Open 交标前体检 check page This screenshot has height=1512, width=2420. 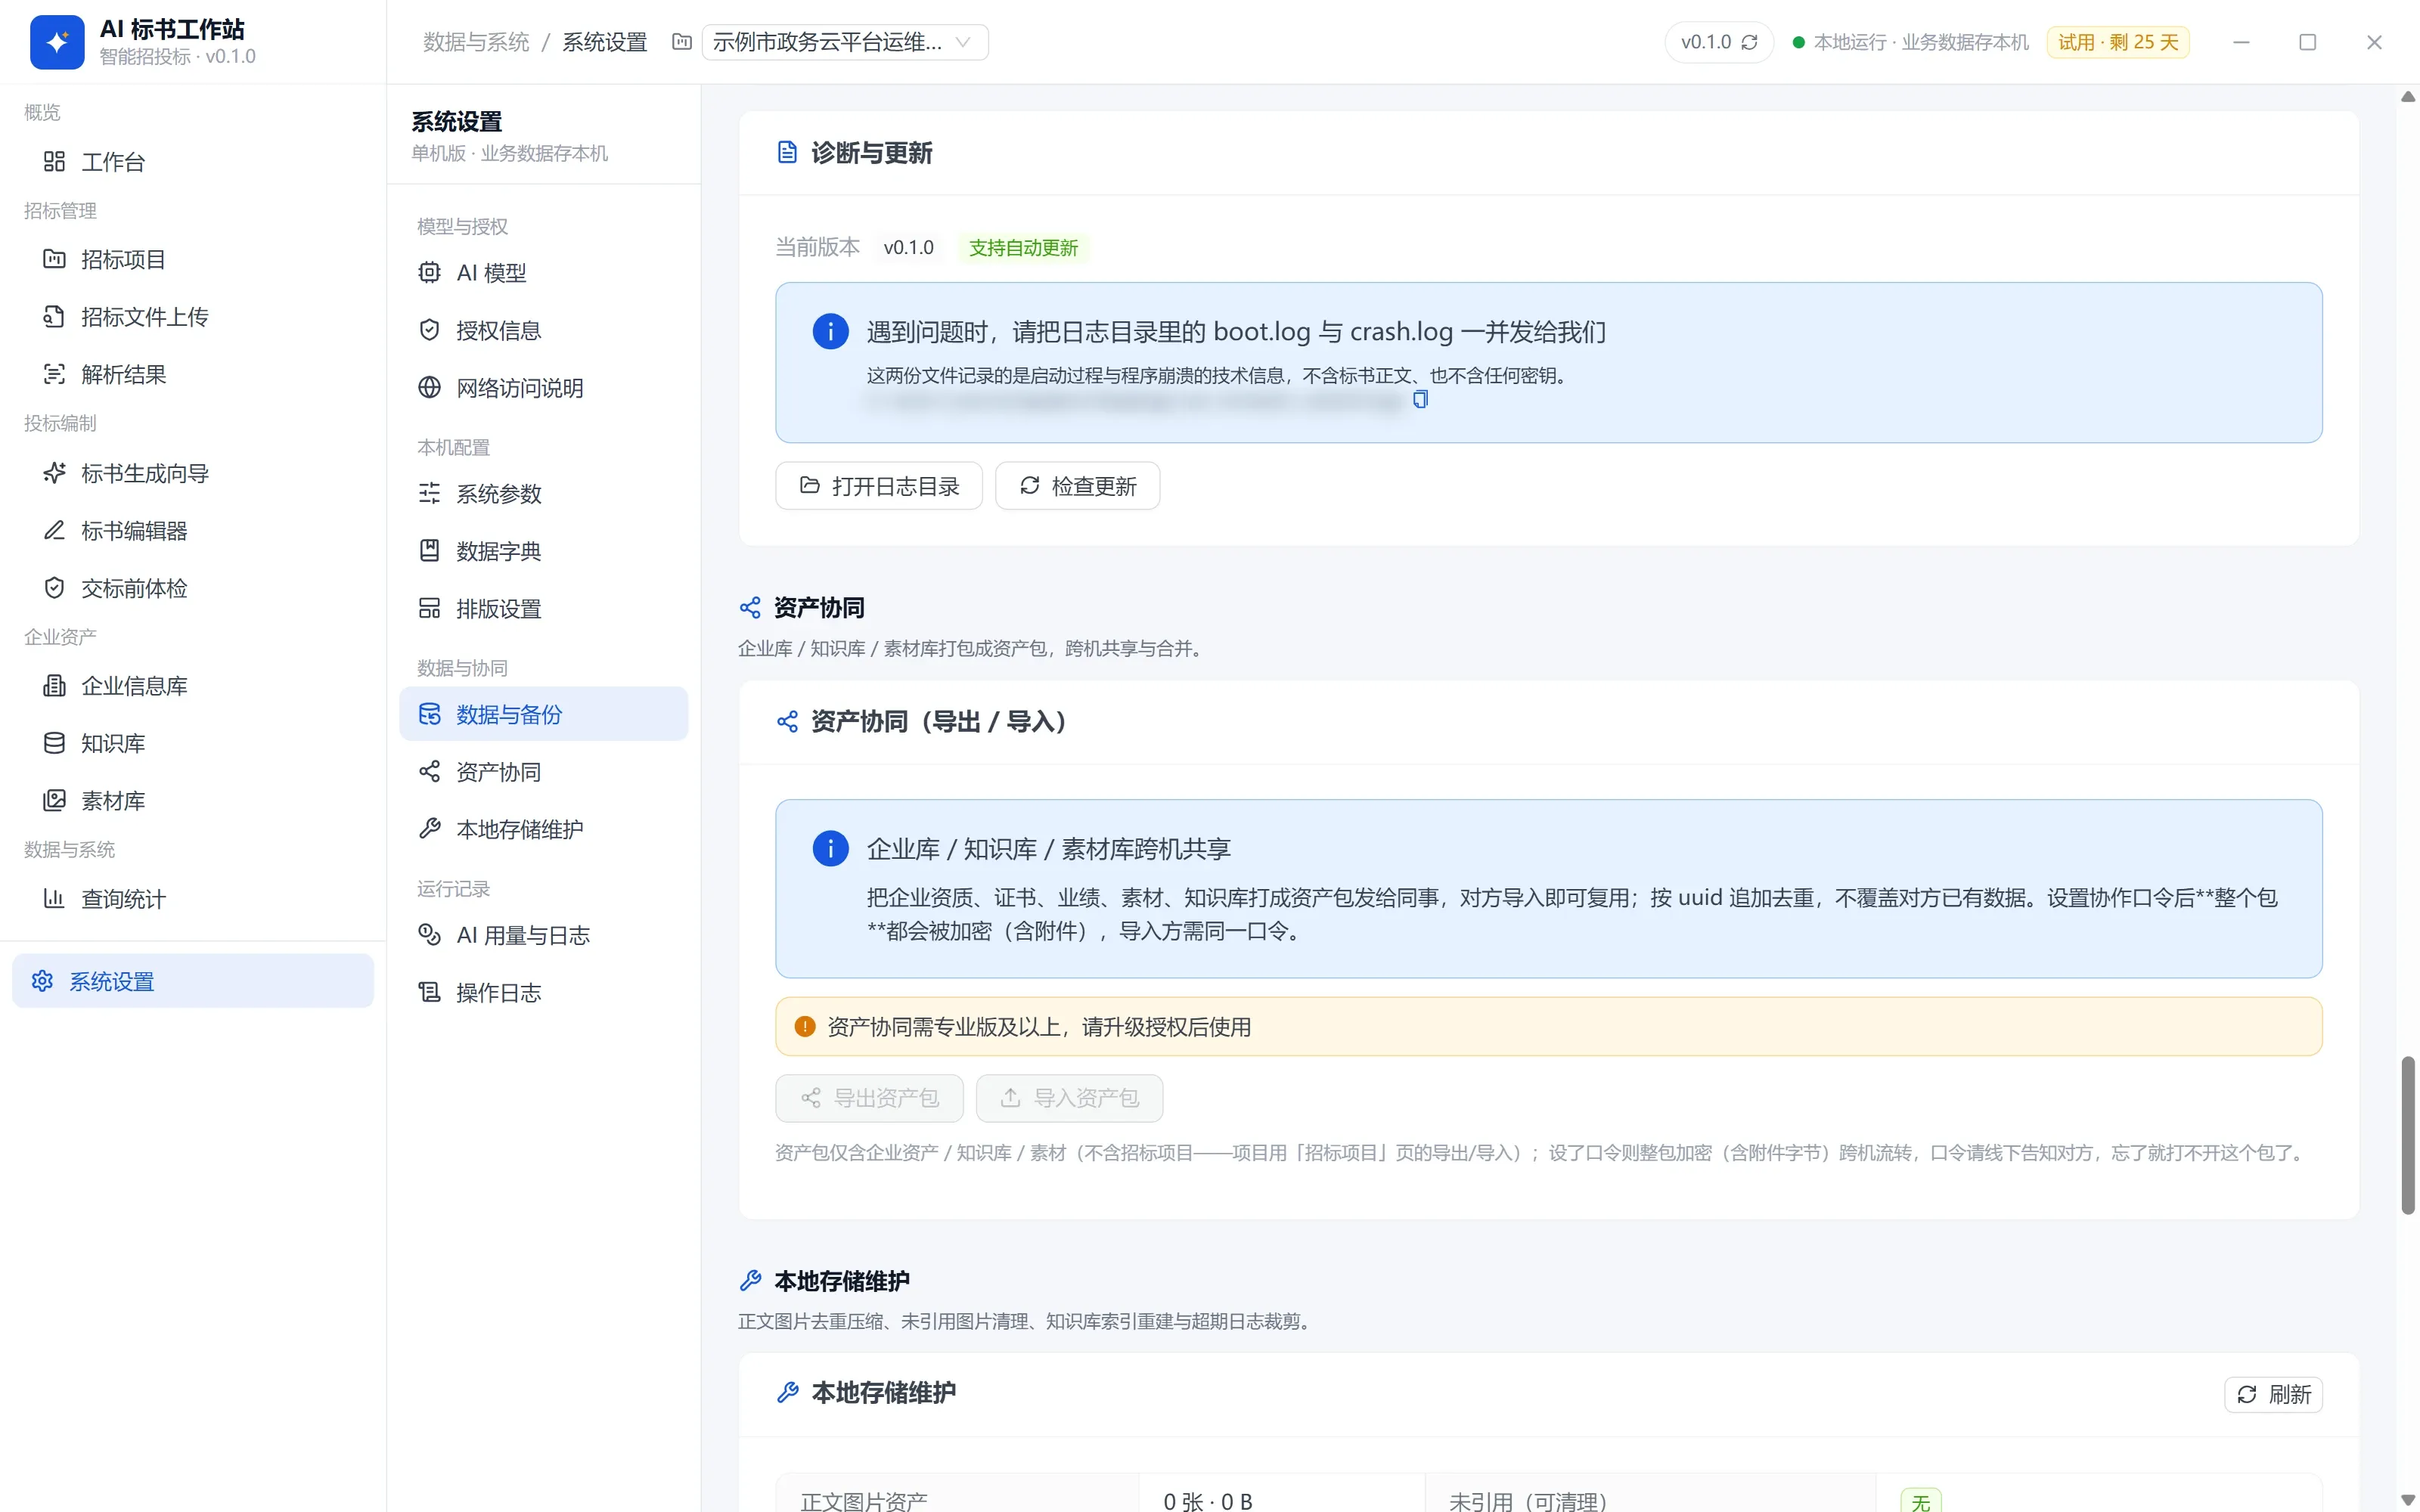coord(193,588)
